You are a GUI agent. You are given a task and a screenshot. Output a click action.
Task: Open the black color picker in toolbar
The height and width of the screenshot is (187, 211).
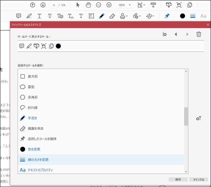(x=183, y=16)
